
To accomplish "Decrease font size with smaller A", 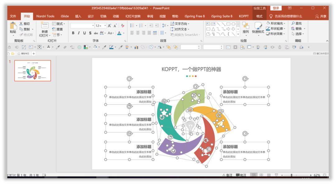I will click(x=115, y=26).
